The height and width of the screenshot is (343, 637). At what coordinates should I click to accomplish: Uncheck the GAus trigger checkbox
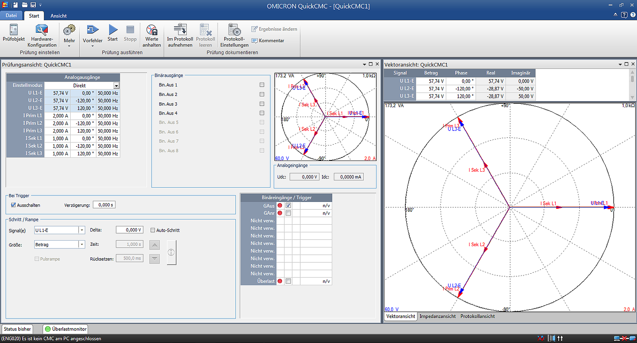click(x=288, y=205)
